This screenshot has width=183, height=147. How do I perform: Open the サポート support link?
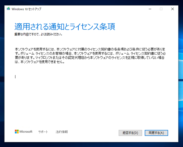43,132
